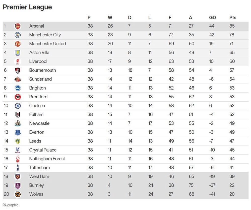The width and height of the screenshot is (251, 210).
Task: Open the Brighton team name
Action: (x=37, y=88)
